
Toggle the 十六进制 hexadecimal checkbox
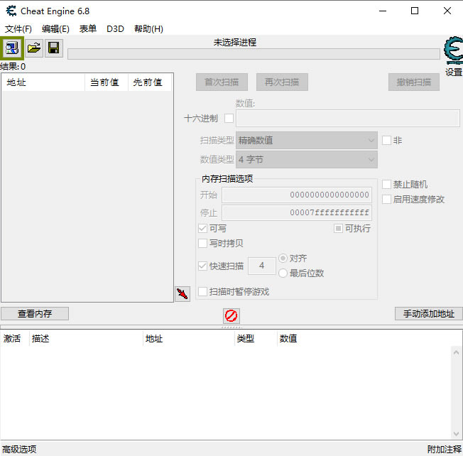tap(229, 118)
